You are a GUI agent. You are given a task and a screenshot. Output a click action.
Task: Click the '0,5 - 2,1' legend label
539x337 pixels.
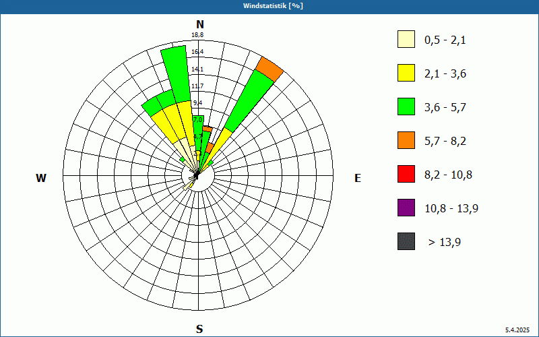click(445, 40)
